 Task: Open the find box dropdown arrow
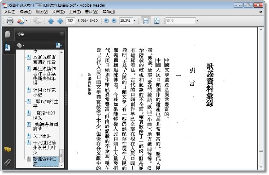tap(197, 21)
